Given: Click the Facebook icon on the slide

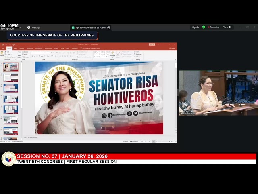Looking at the screenshot, I should (x=110, y=115).
